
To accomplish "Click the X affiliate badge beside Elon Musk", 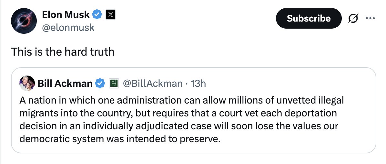I will pyautogui.click(x=111, y=15).
